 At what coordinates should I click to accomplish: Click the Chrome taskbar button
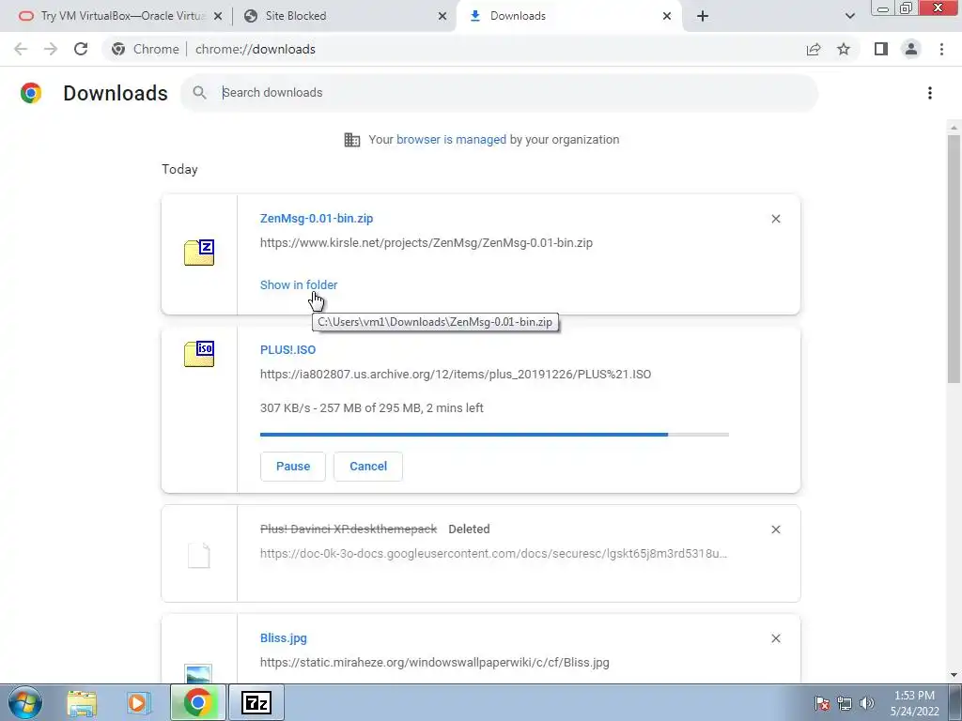coord(197,702)
